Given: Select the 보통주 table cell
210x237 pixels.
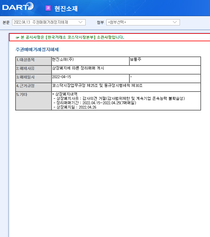Looking at the screenshot, I should click(x=165, y=61).
